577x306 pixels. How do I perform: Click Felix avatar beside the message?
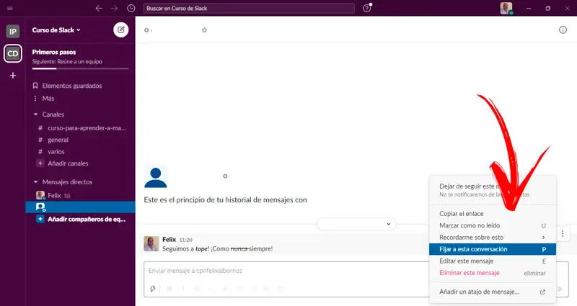[151, 243]
